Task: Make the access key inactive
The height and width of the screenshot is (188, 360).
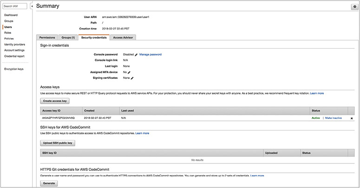Action: 333,118
